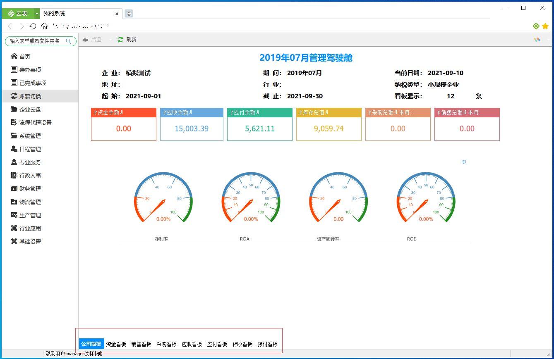Click the magnifier icon in the search box
Viewport: 554px width, 359px height.
pos(69,41)
